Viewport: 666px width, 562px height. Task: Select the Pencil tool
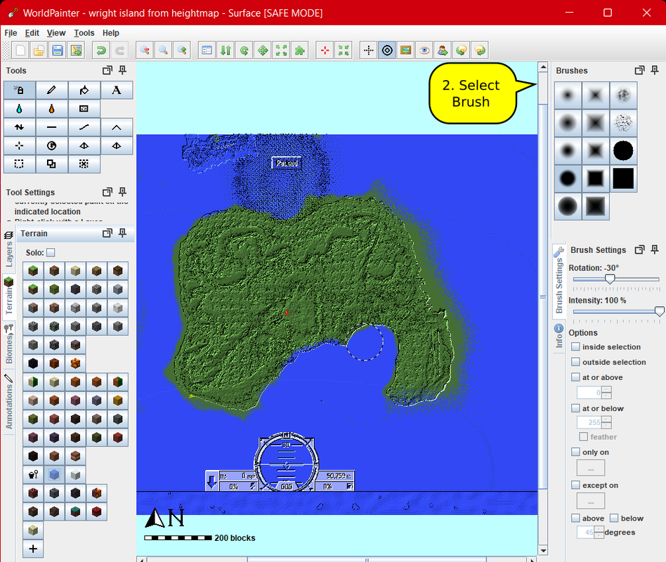point(51,90)
